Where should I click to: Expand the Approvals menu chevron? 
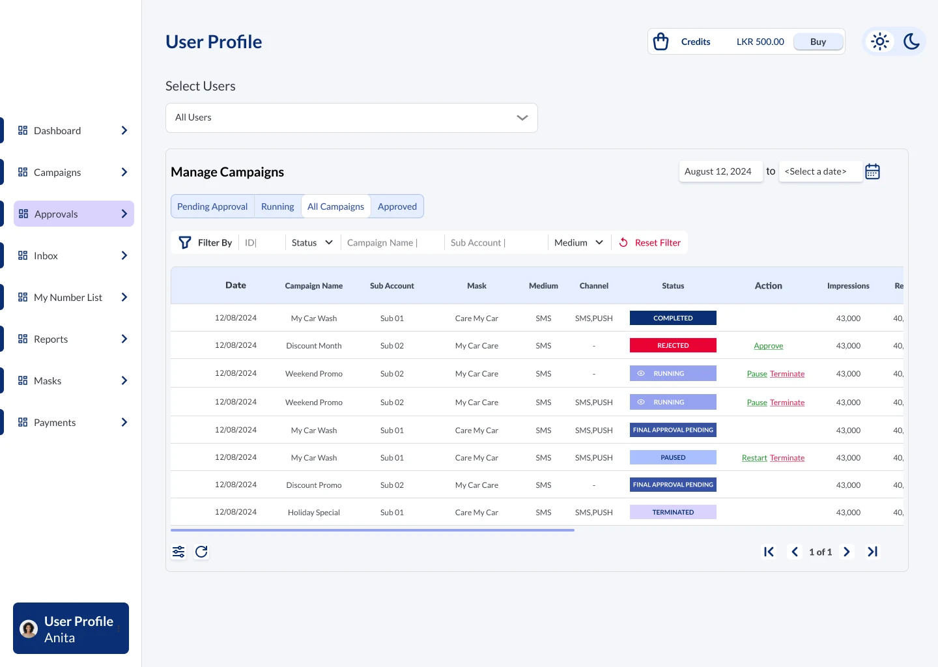[124, 214]
